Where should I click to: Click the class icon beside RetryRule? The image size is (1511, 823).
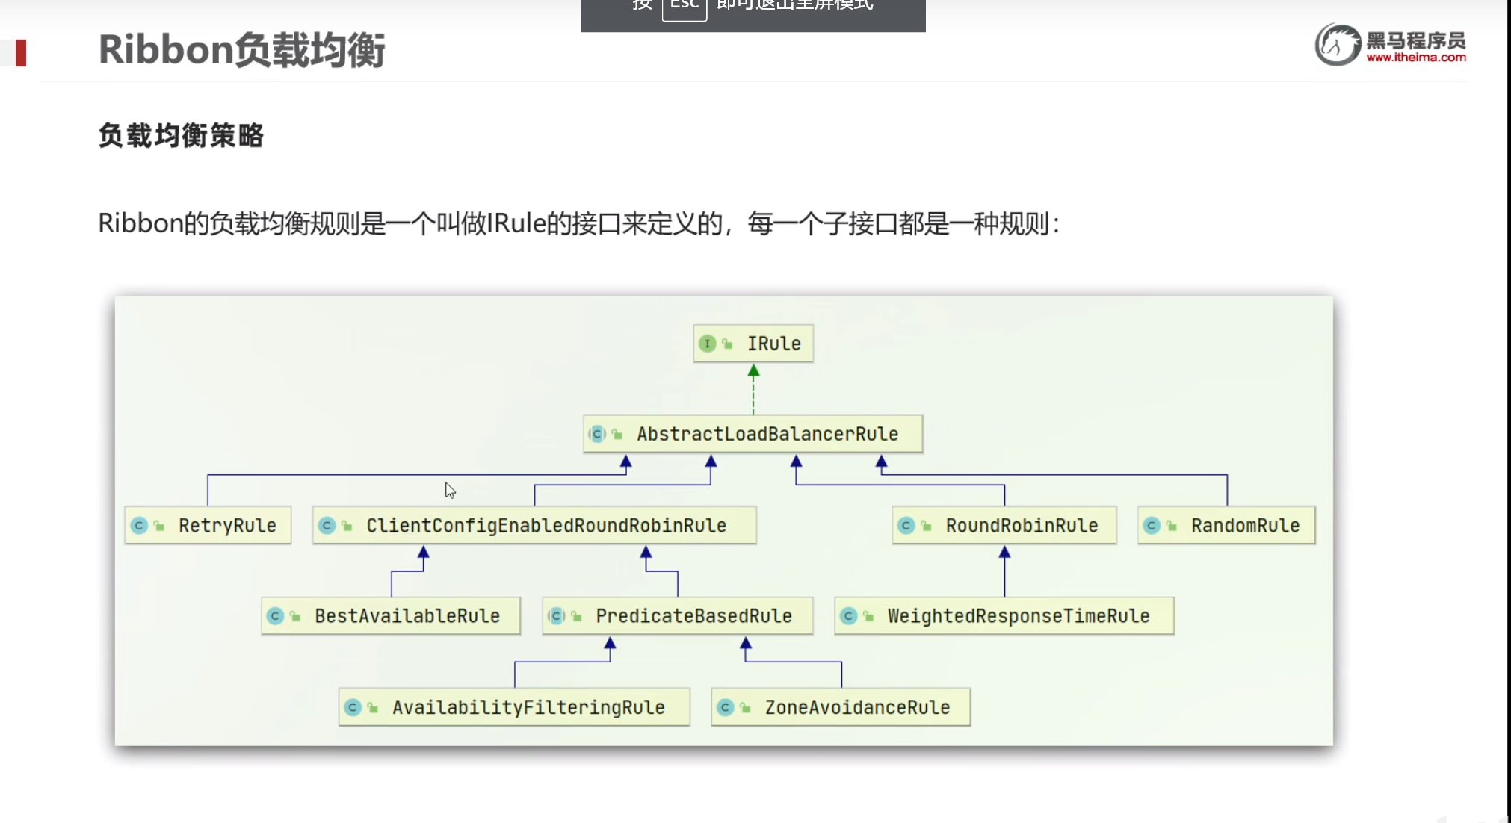(139, 526)
